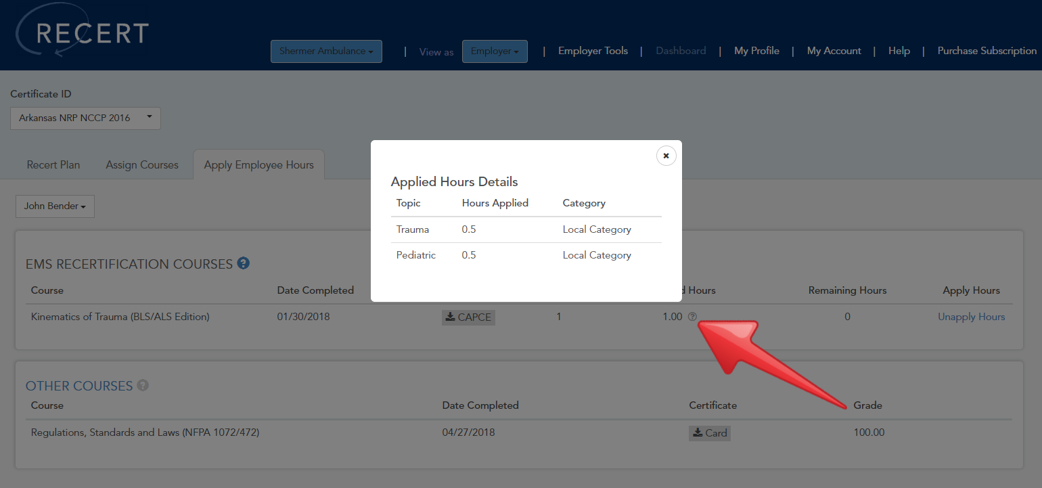This screenshot has height=488, width=1042.
Task: Open the John Bender employee dropdown
Action: click(55, 206)
